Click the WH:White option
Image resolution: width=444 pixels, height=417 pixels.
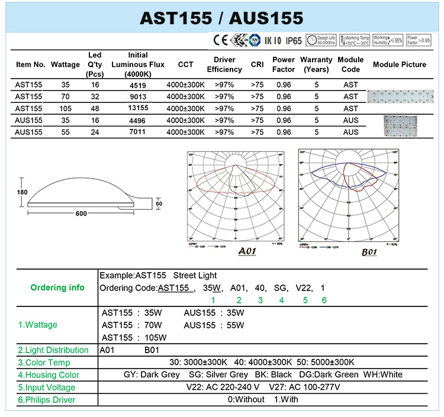[383, 375]
